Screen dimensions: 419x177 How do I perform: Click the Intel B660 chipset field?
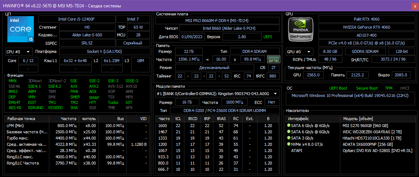[230, 29]
